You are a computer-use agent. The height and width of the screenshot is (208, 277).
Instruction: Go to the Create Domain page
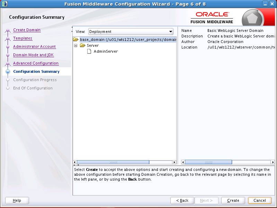pos(27,30)
